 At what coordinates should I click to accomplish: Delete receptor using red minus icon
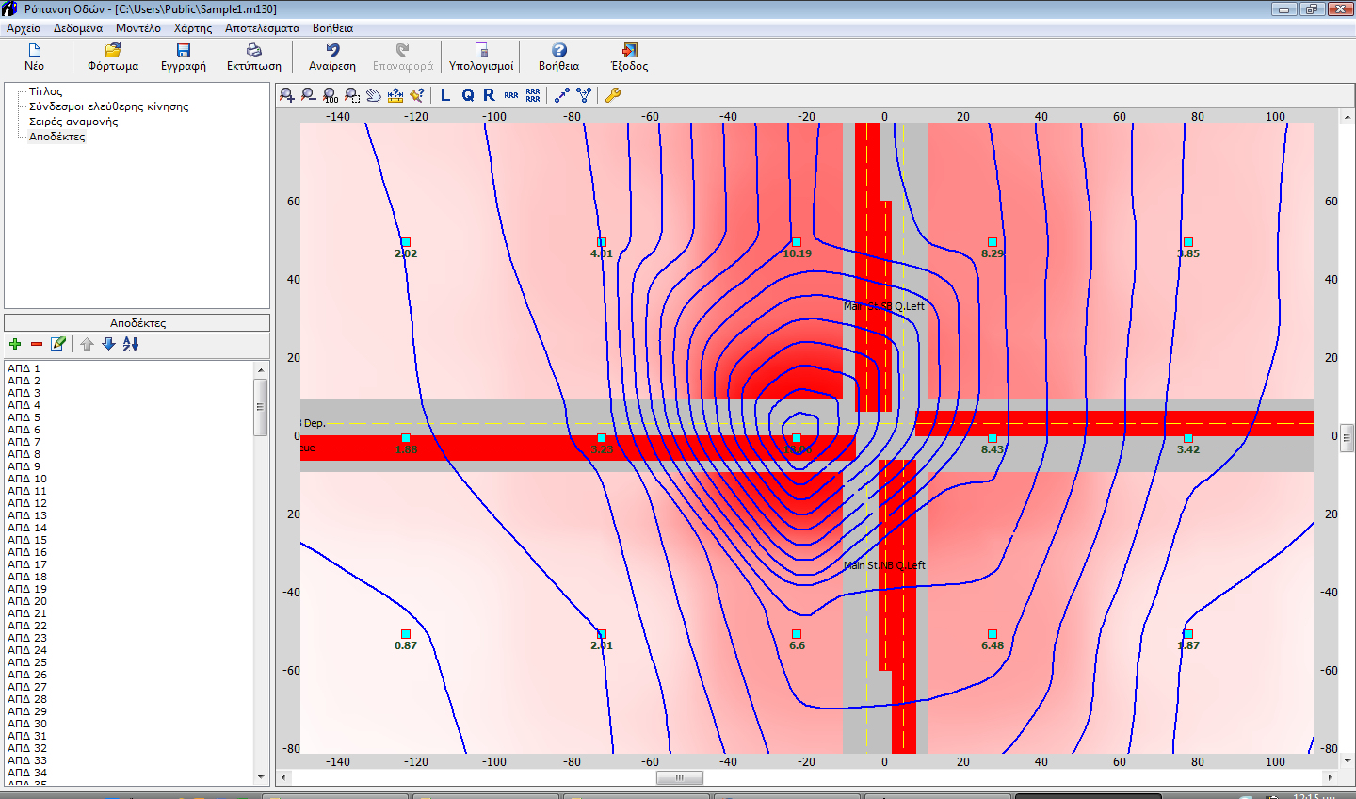coord(37,345)
